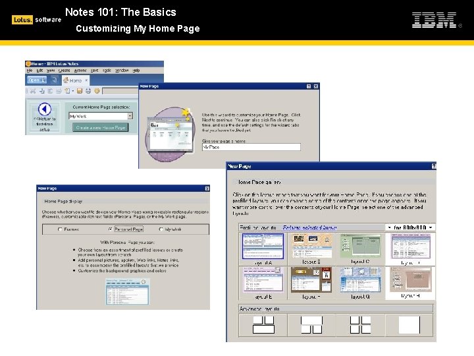This screenshot has height=356, width=474.
Task: Select the Layout G thumbnail
Action: point(360,280)
